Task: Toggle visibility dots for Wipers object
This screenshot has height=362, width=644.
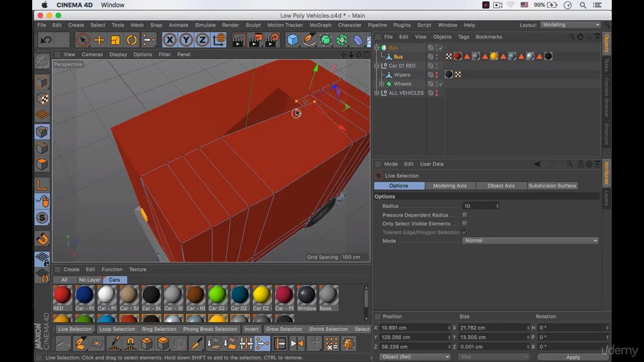Action: 436,75
